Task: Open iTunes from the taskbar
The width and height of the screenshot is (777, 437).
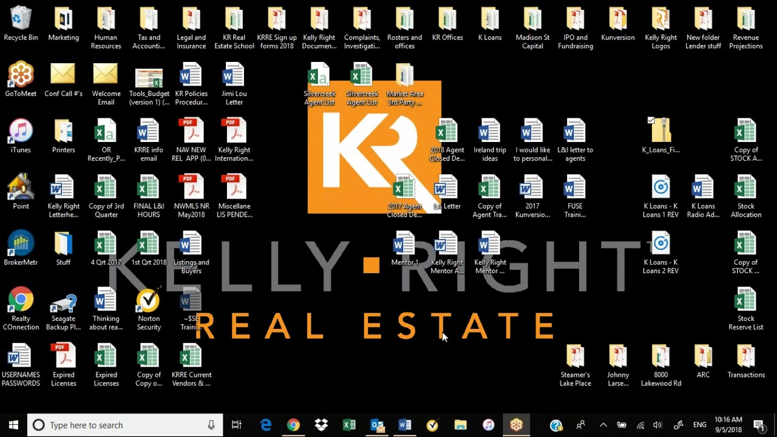Action: pyautogui.click(x=489, y=425)
